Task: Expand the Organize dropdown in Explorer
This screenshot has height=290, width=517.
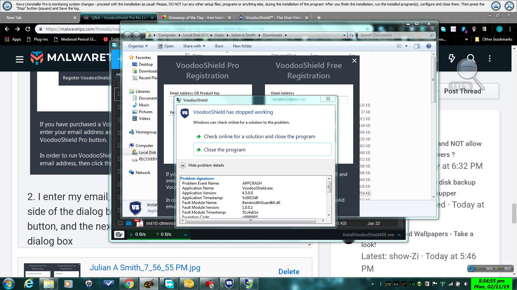Action: (x=138, y=46)
